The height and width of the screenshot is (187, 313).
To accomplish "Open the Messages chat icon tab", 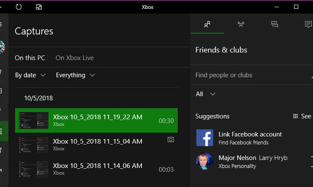I will [x=275, y=24].
